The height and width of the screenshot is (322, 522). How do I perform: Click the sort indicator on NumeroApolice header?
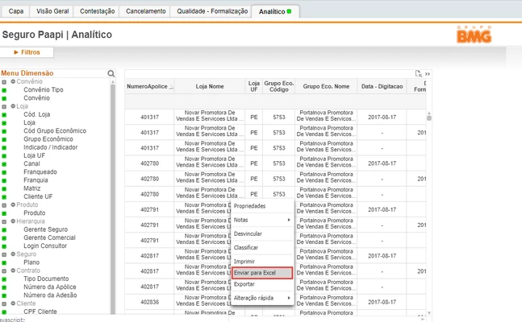tap(171, 87)
